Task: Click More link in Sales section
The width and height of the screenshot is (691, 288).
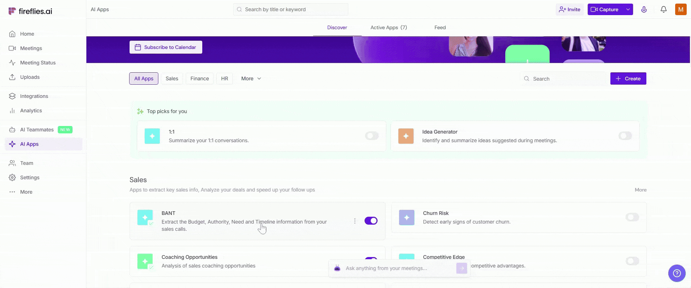Action: [641, 190]
